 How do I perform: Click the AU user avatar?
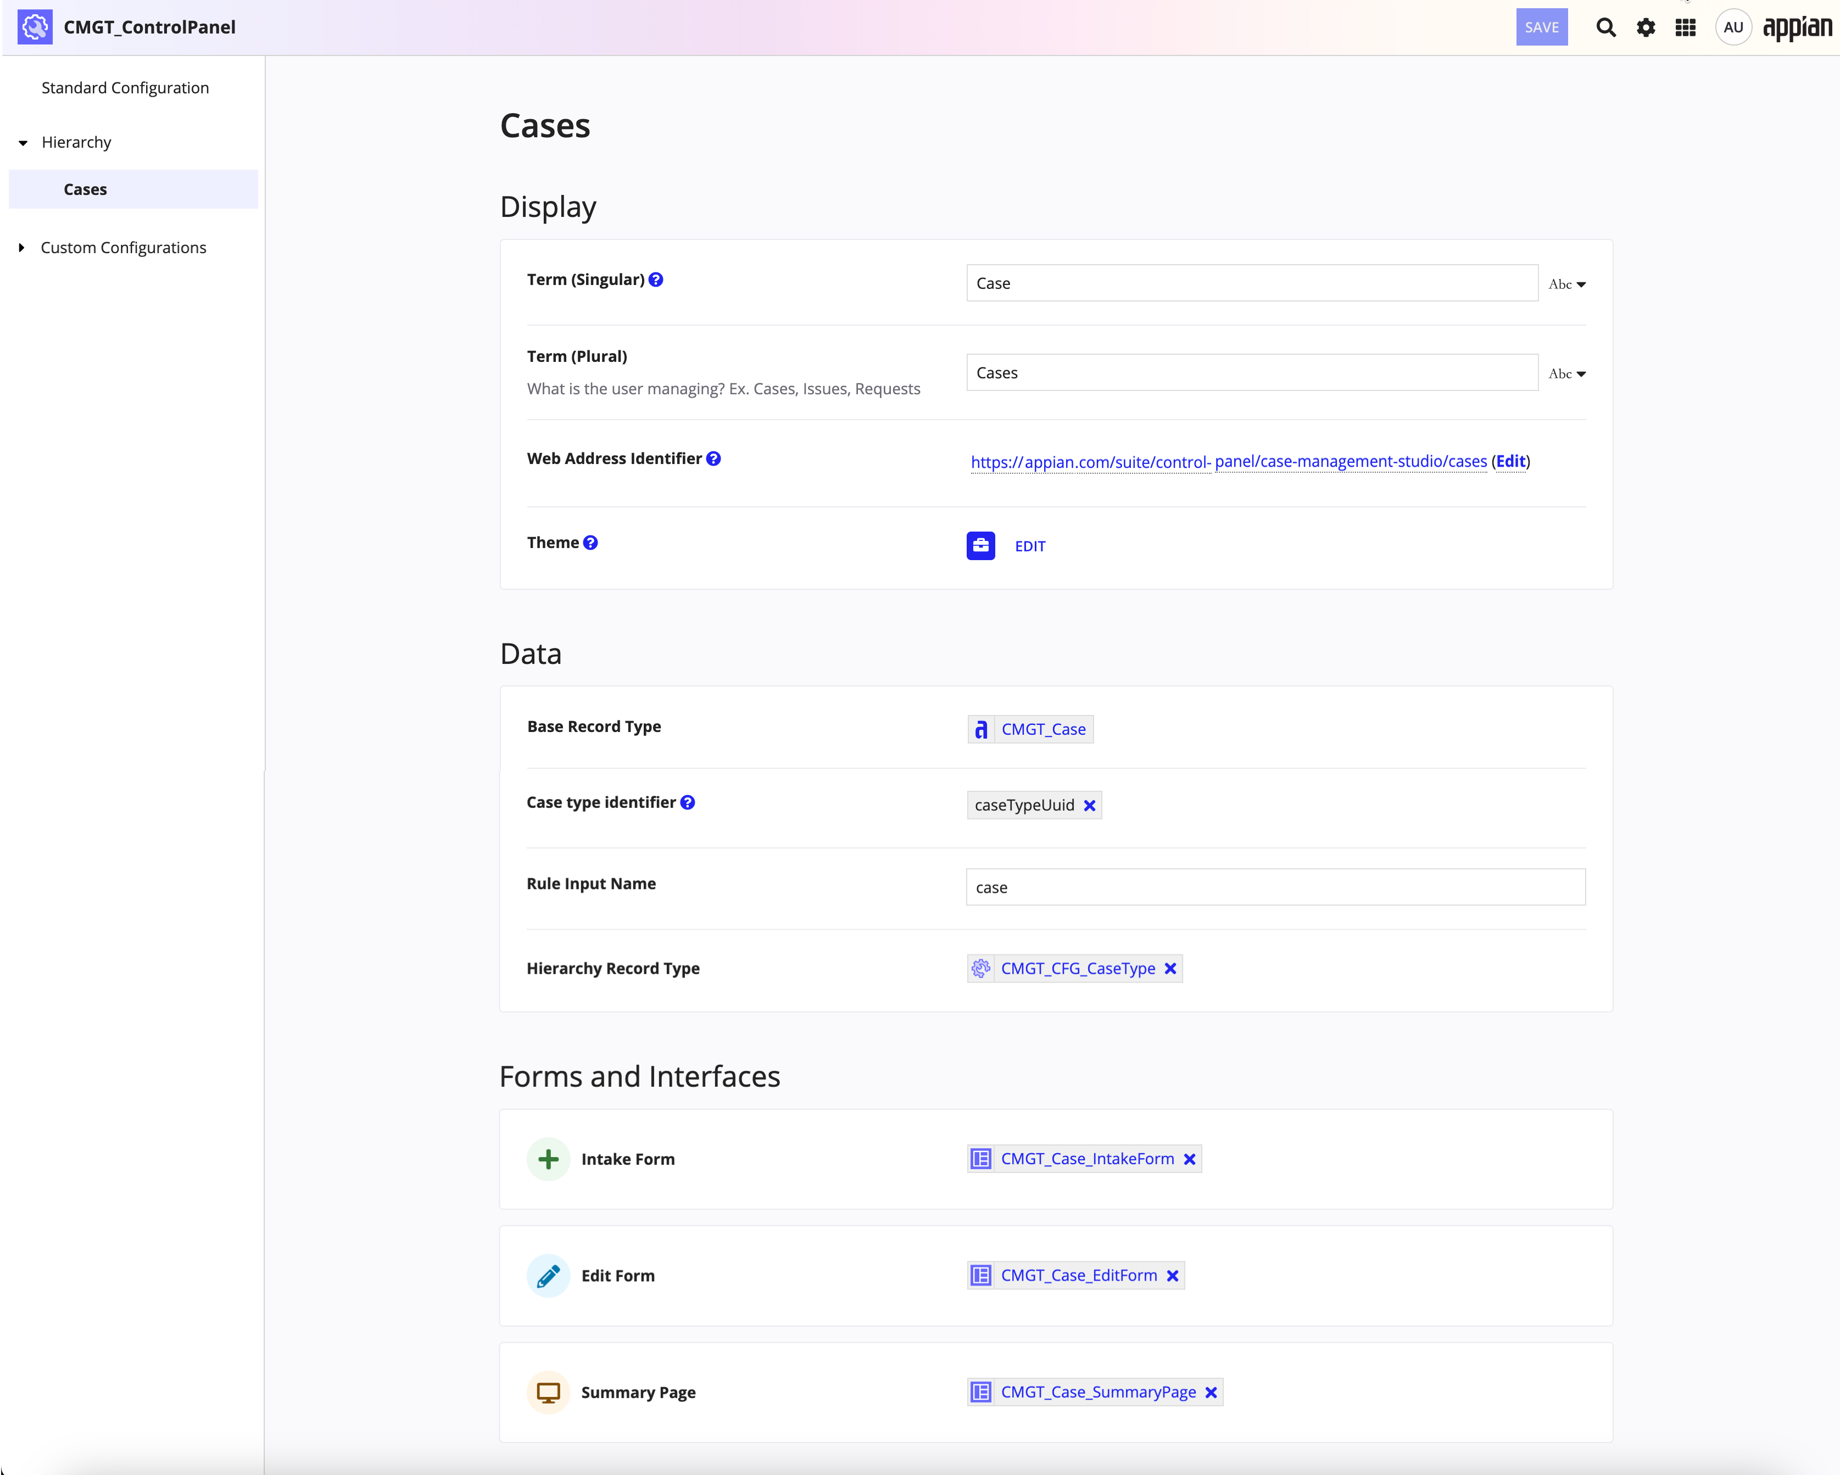tap(1732, 27)
